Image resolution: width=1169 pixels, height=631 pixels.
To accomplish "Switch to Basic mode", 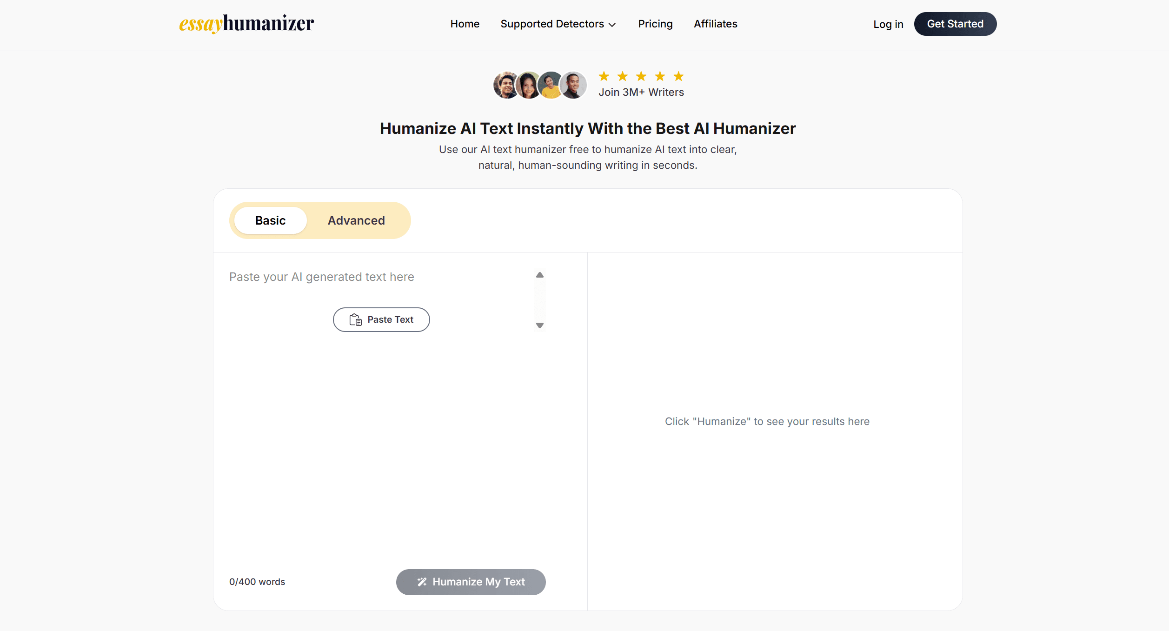I will (270, 220).
